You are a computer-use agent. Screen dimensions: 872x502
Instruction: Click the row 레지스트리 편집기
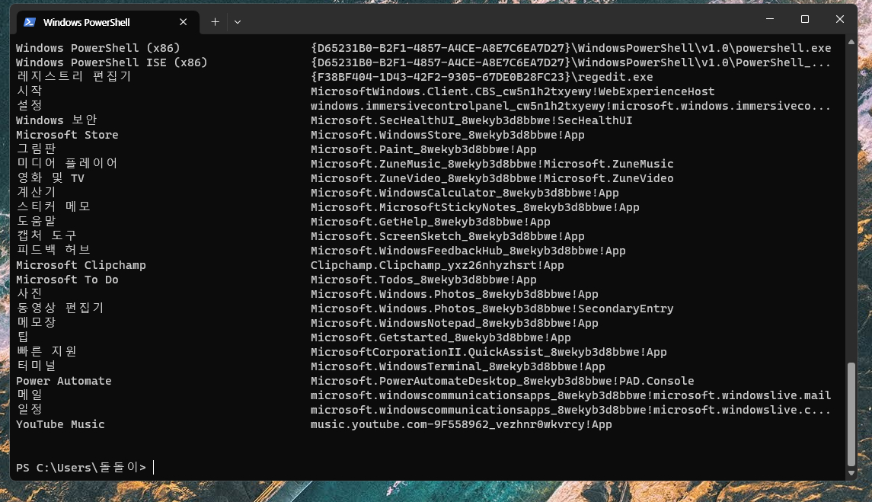click(73, 77)
